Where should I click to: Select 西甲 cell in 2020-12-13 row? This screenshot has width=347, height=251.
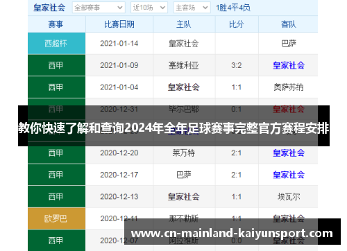(x=56, y=197)
